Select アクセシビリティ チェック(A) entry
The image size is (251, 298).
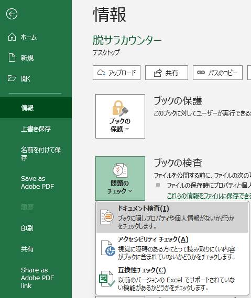[172, 248]
